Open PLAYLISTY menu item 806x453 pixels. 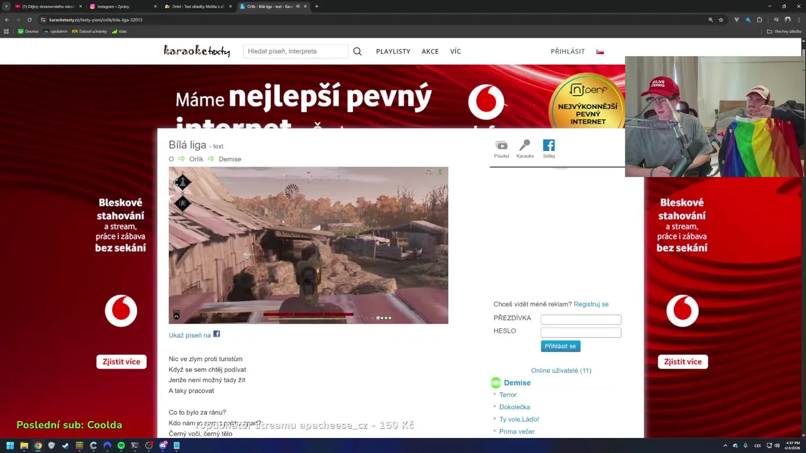point(393,52)
